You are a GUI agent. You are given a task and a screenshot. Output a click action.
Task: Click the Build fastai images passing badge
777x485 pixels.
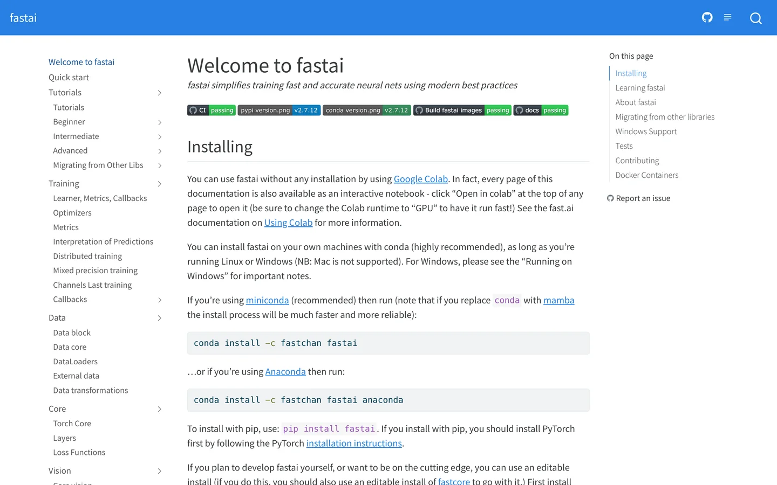(462, 110)
